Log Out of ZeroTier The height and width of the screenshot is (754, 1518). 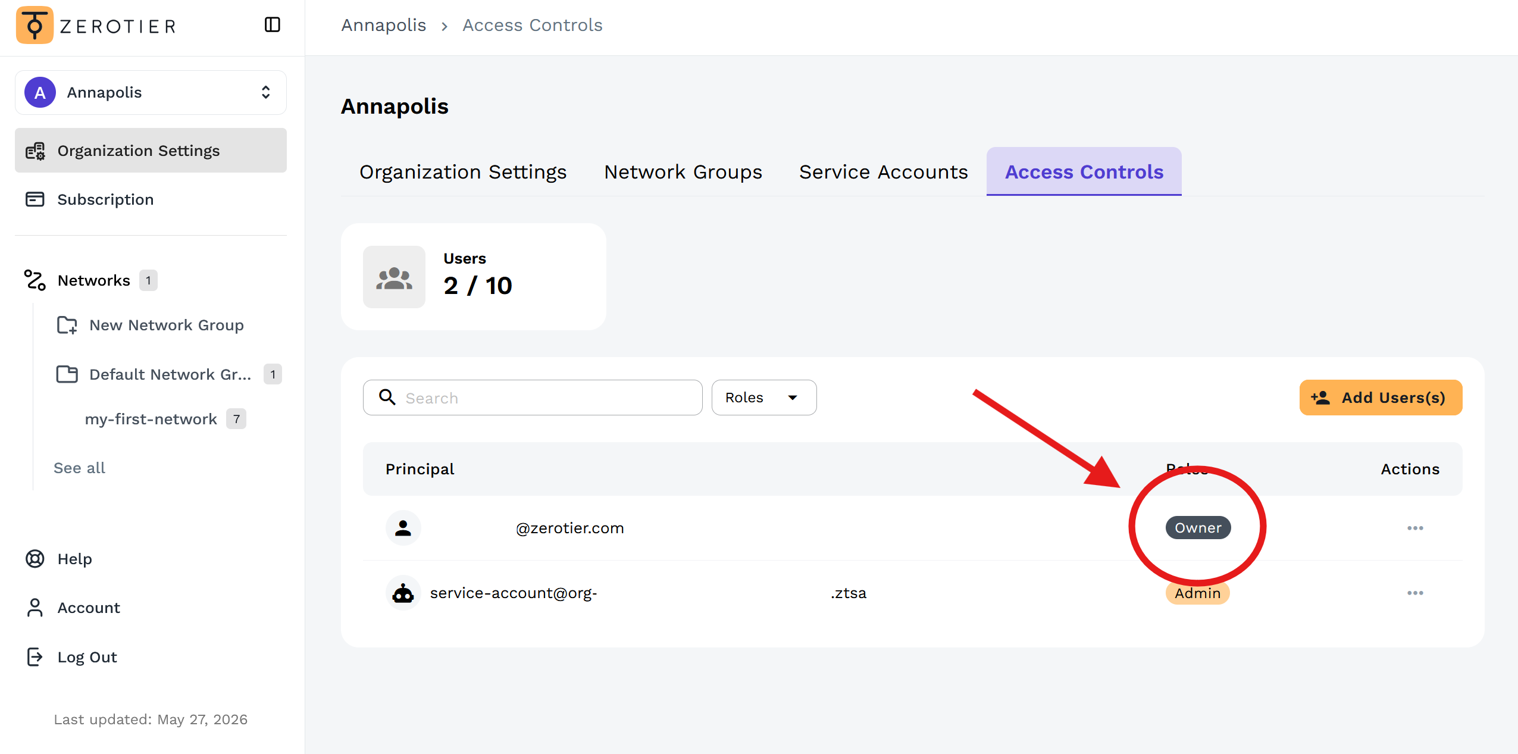coord(87,657)
